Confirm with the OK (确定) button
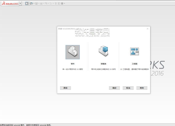Viewport: 175px width, 126px height. (x=114, y=88)
